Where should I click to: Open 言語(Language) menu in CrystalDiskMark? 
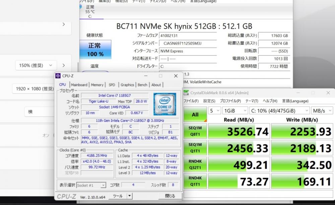(x=295, y=101)
